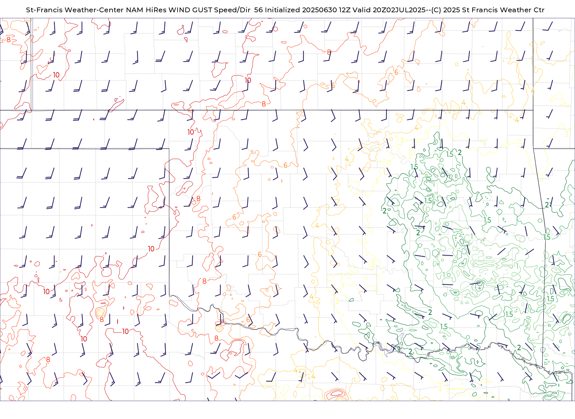Image resolution: width=575 pixels, height=419 pixels.
Task: Click the "Initialized 20250630 12Z" text
Action: [308, 10]
